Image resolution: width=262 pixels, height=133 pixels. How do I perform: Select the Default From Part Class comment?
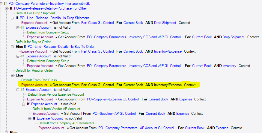(x=39, y=80)
